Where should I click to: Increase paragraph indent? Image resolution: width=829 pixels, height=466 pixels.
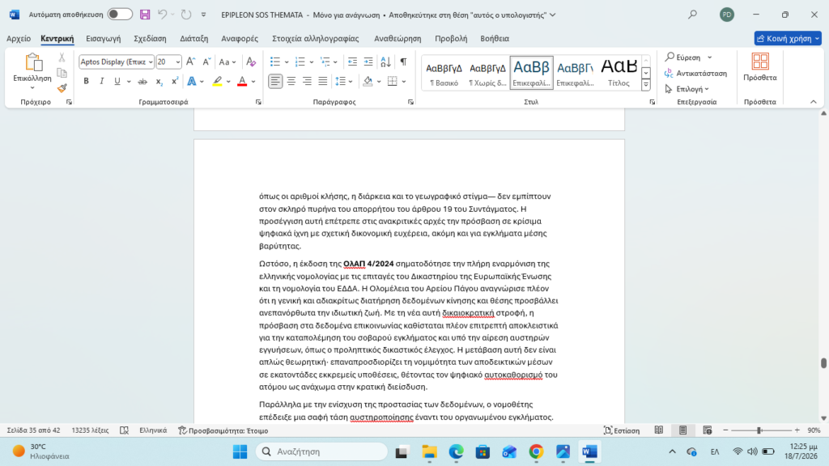point(368,61)
